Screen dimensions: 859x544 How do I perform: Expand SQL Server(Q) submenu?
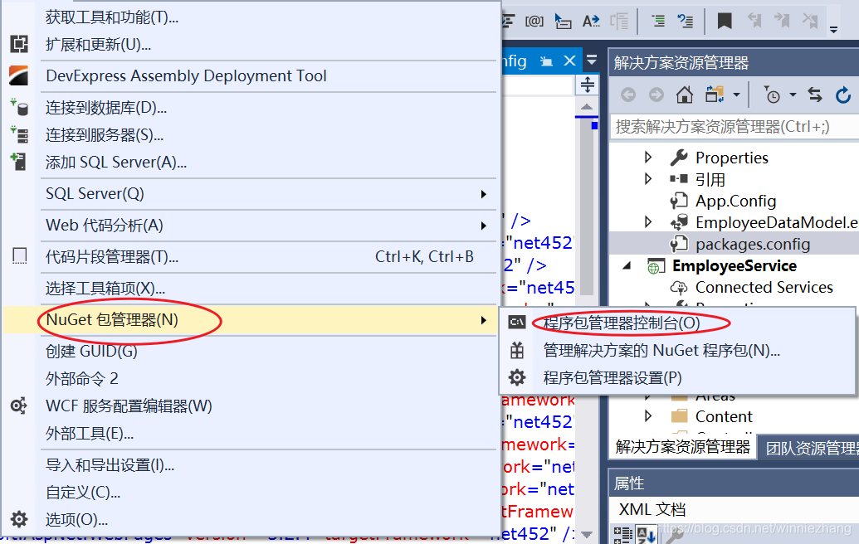coord(249,194)
